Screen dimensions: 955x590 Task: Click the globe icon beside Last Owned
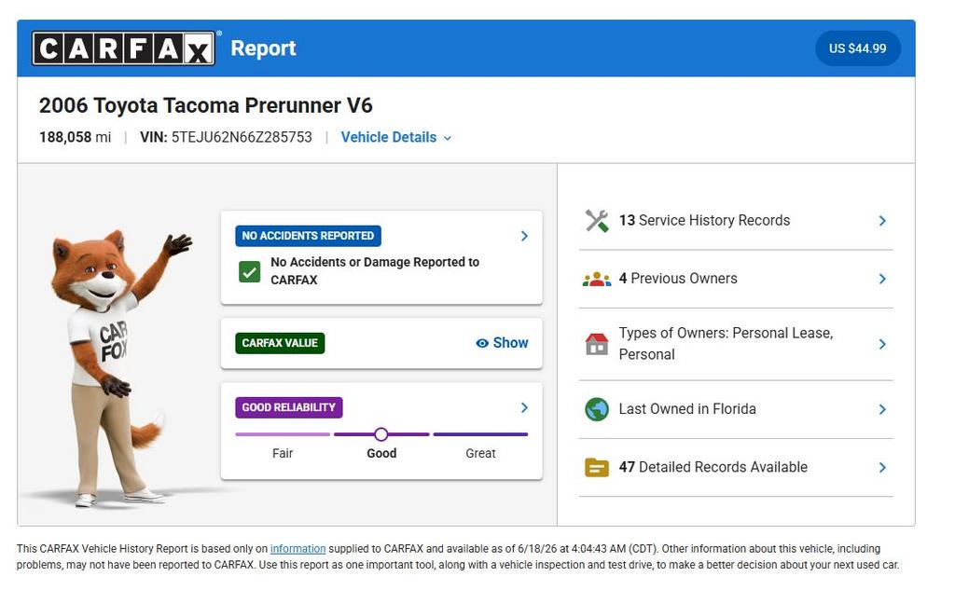pyautogui.click(x=597, y=409)
